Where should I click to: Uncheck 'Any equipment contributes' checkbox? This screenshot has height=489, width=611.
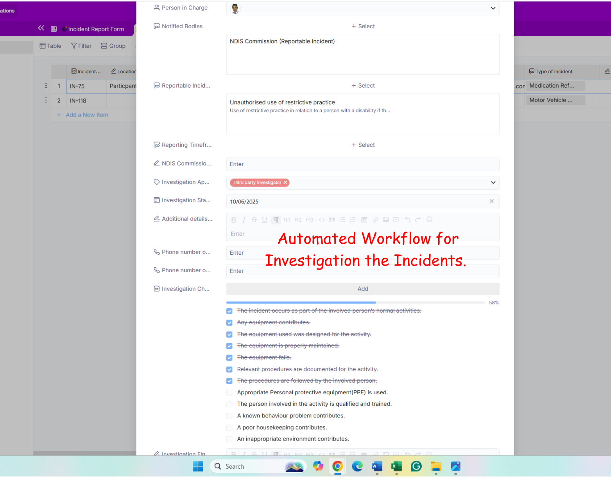(229, 323)
